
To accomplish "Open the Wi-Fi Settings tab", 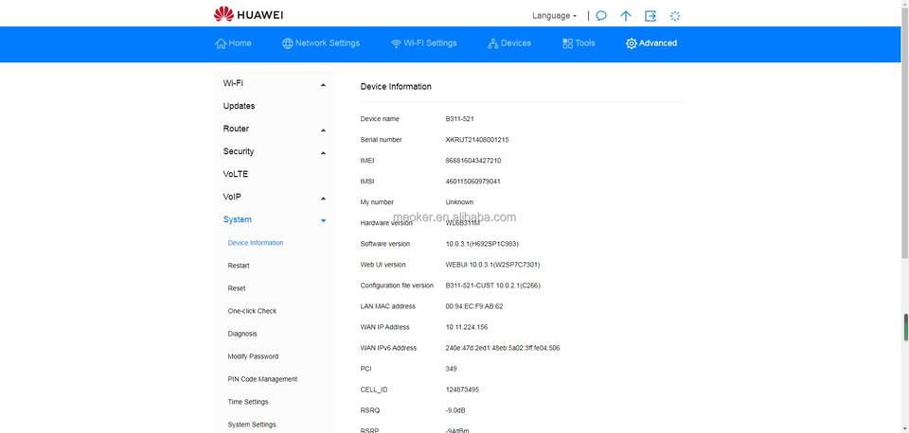I will (x=423, y=43).
